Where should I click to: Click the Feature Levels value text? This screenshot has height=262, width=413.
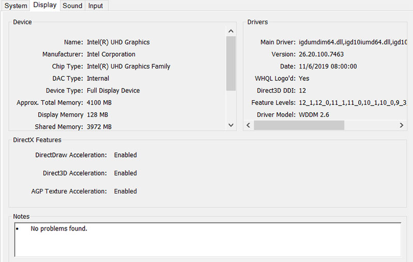click(x=352, y=102)
